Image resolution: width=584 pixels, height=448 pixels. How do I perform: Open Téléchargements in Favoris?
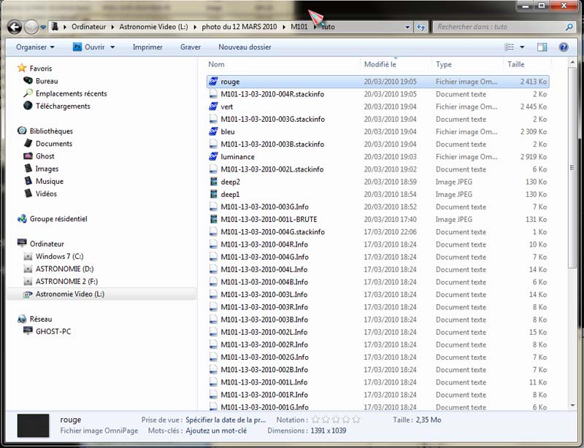[x=63, y=106]
